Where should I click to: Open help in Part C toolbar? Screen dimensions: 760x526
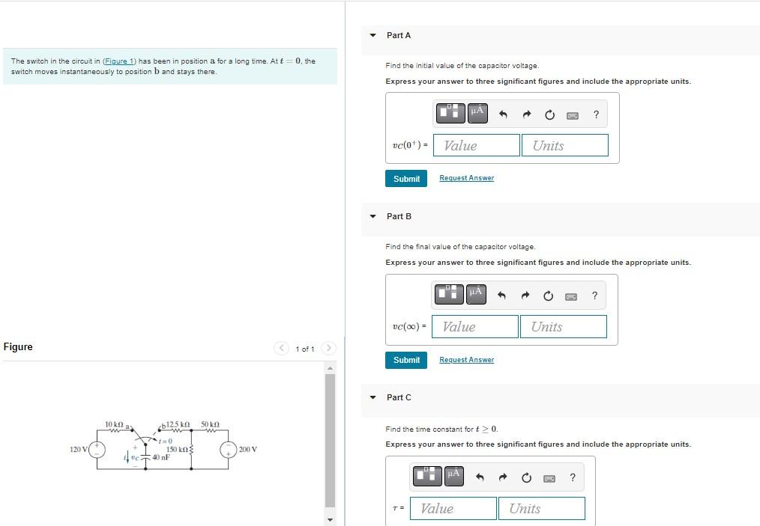pos(573,477)
